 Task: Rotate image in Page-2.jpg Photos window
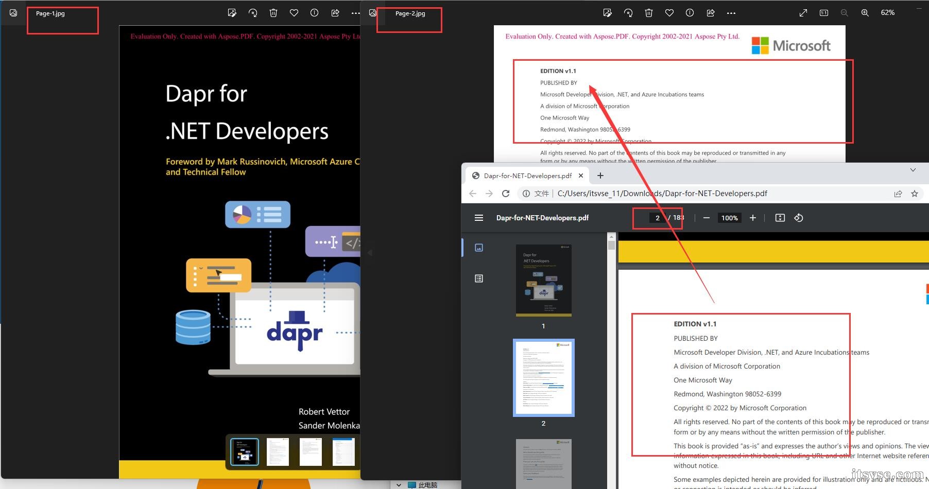pyautogui.click(x=628, y=13)
